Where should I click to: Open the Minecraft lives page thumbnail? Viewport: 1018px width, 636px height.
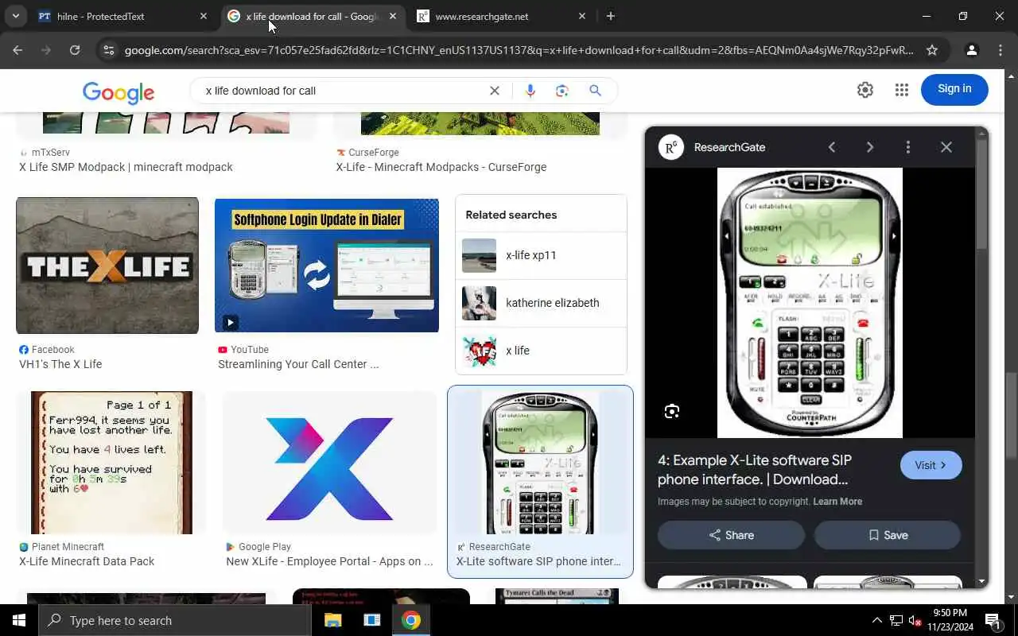111,463
